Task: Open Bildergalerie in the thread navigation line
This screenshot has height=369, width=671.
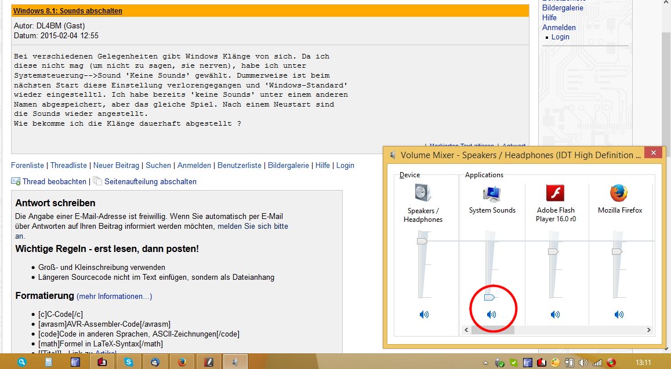Action: (288, 166)
